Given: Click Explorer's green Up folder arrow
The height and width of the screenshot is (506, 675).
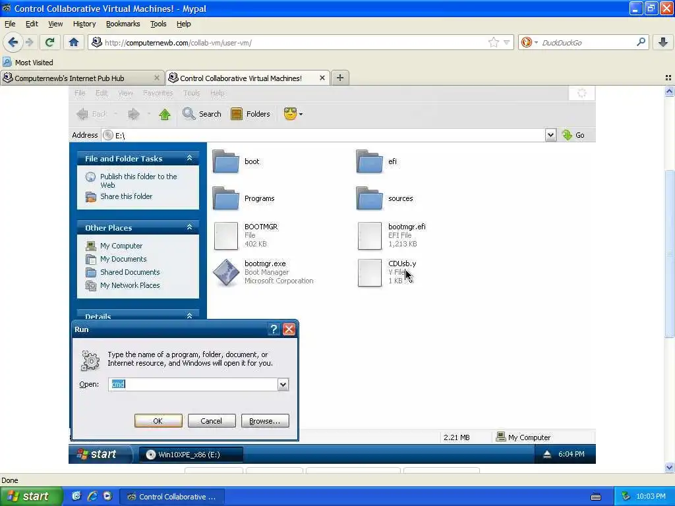Looking at the screenshot, I should (164, 114).
